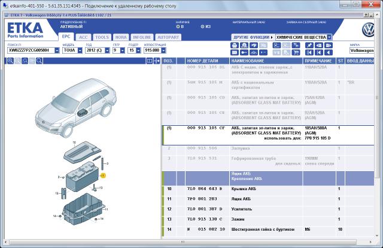This screenshot has height=248, width=383.
Task: Click the single-bar previous arrow icon
Action: (319, 52)
